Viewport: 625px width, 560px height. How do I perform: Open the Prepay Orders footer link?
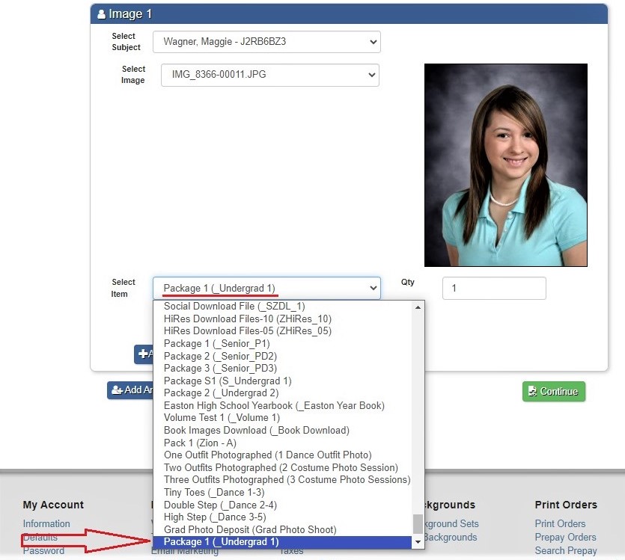[x=565, y=537]
